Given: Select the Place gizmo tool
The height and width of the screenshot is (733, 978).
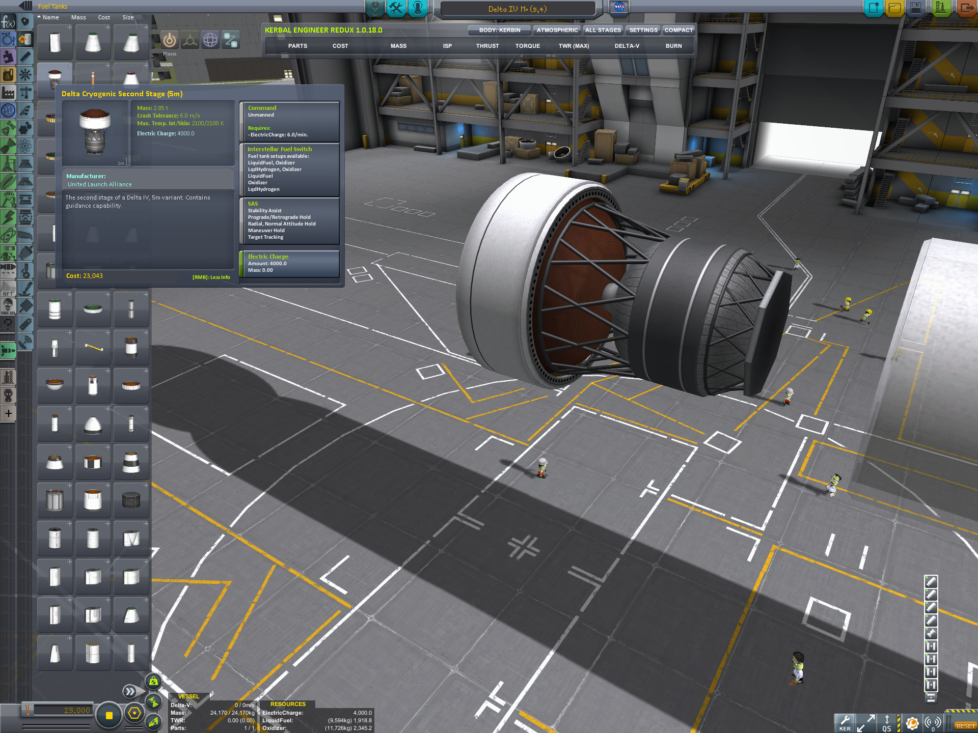Looking at the screenshot, I should pos(170,40).
